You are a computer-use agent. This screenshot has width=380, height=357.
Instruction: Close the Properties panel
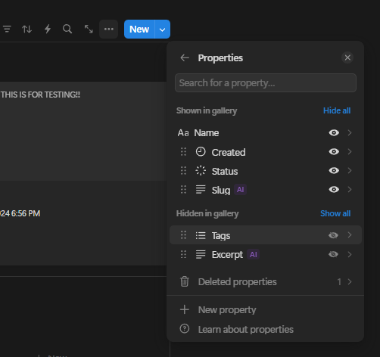347,57
